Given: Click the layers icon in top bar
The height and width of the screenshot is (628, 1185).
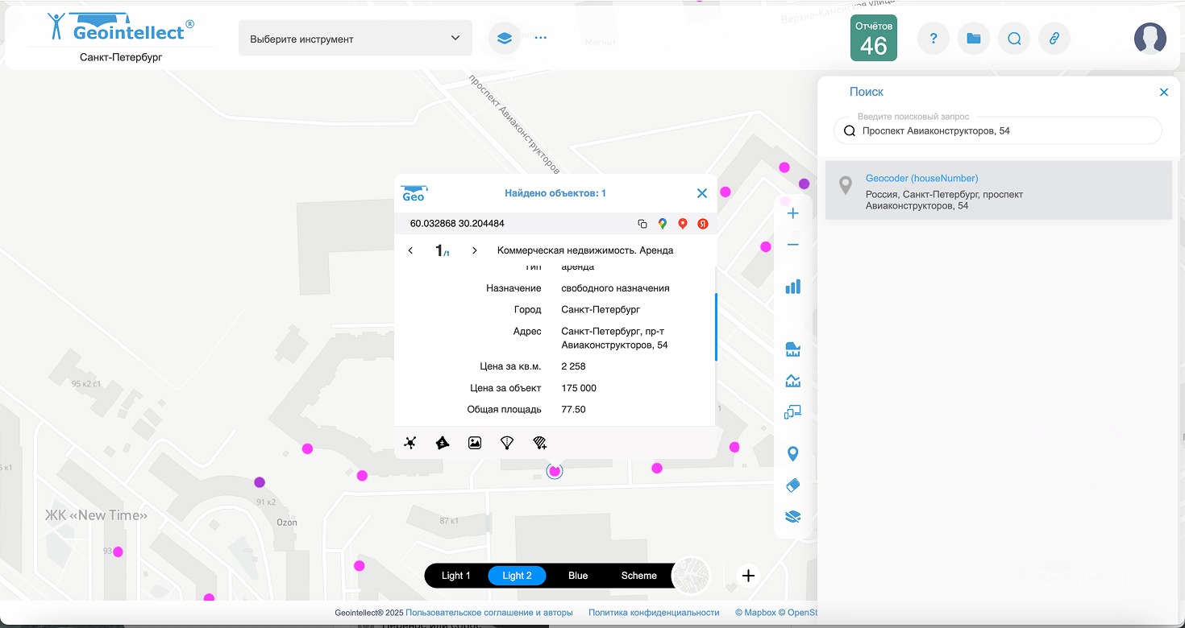Looking at the screenshot, I should click(x=505, y=39).
